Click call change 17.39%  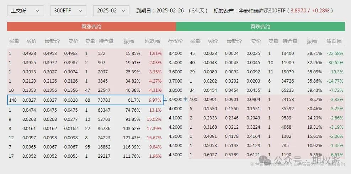(x=154, y=129)
